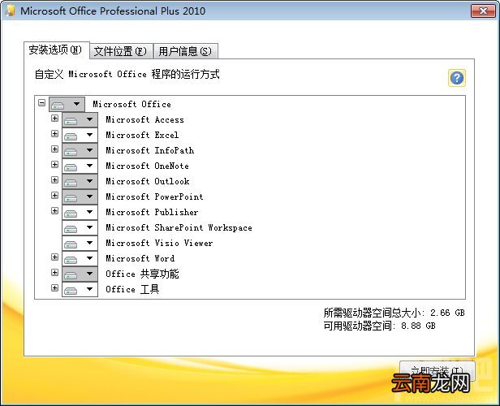Switch to the 文件位置(F) tab
Image resolution: width=500 pixels, height=406 pixels.
click(121, 51)
